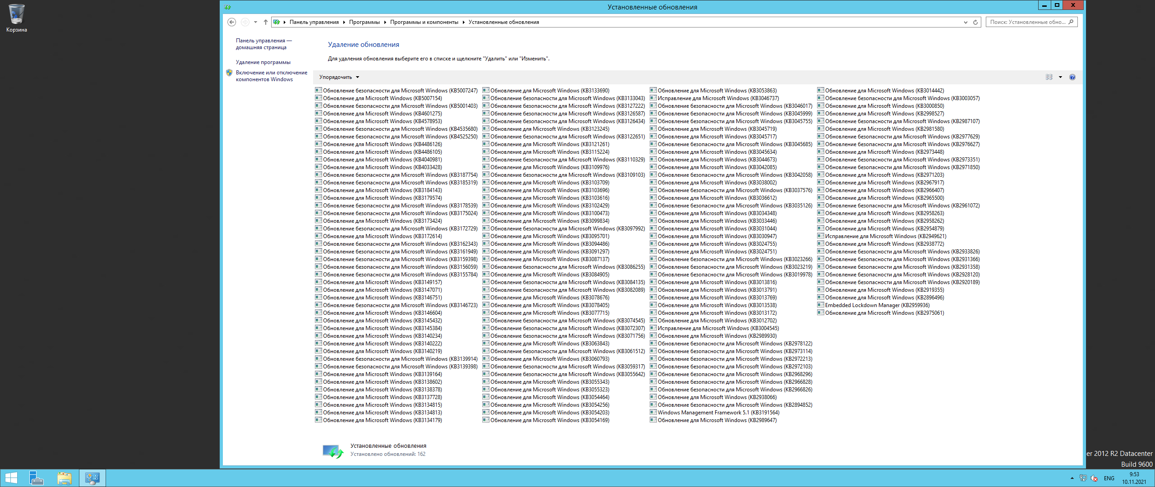Click the Forward navigation arrow
This screenshot has width=1155, height=487.
click(245, 22)
